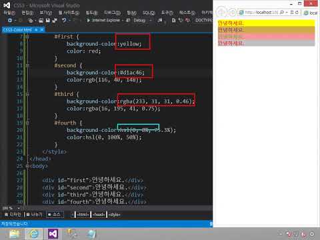
Task: Select the <html> breadcrumb tag
Action: point(83,215)
